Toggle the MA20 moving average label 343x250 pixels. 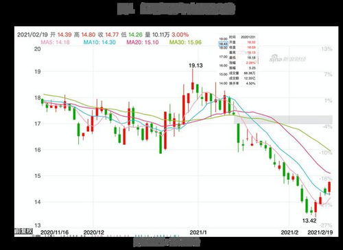143,42
